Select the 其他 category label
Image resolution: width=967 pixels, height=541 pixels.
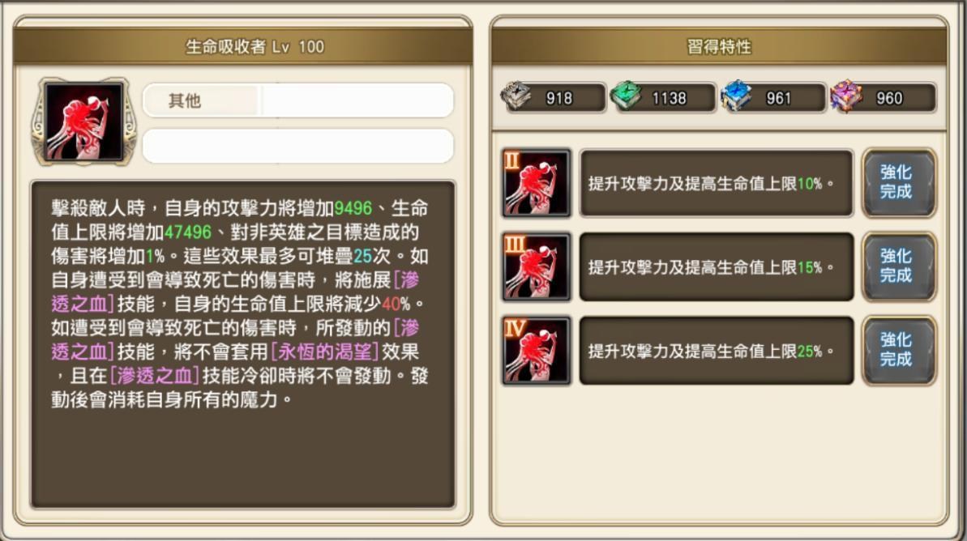185,100
